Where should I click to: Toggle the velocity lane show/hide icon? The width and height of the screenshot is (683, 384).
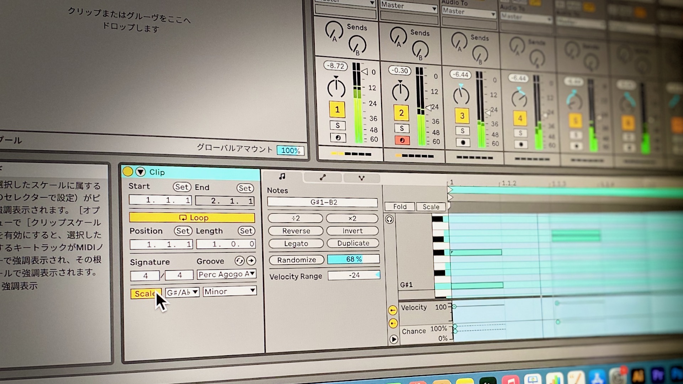(x=392, y=310)
